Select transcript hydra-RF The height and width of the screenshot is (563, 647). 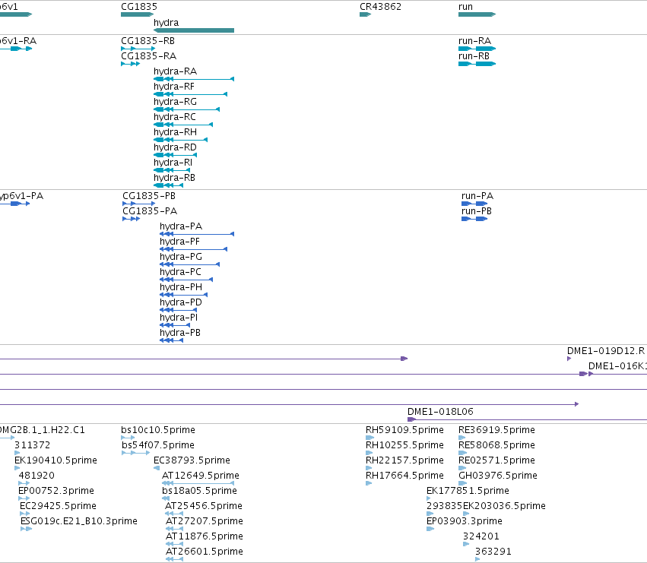(173, 87)
